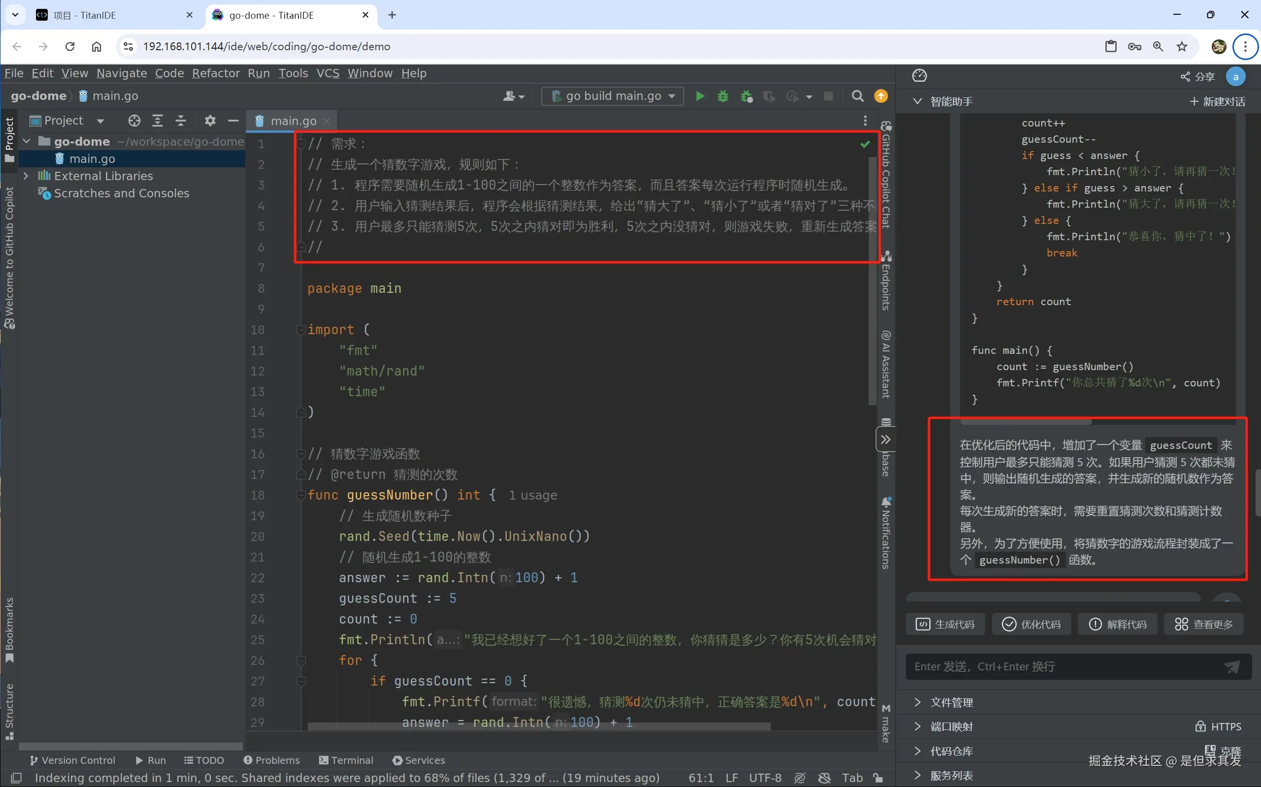This screenshot has width=1261, height=787.
Task: Open the AI Assistant side panel
Action: coord(886,364)
